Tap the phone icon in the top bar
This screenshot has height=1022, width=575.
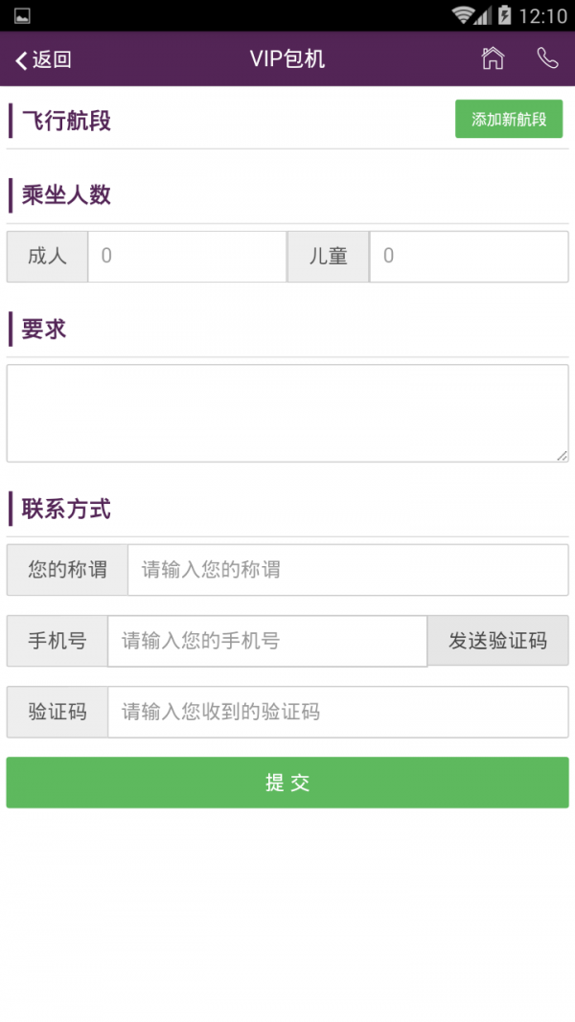point(547,58)
